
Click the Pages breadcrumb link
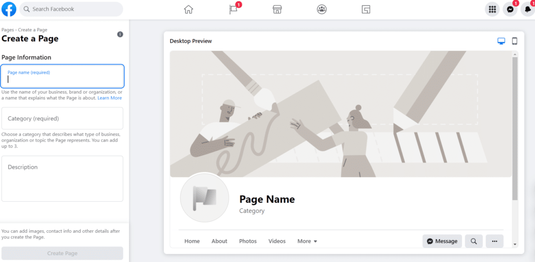point(8,30)
